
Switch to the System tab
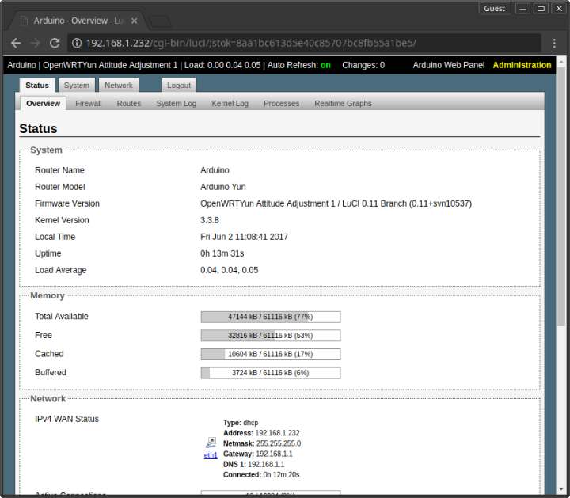point(77,85)
